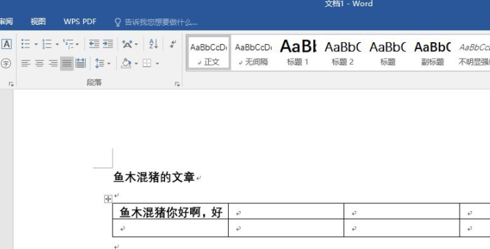Apply paragraph shading with the paint bucket
Image resolution: width=490 pixels, height=249 pixels.
pos(126,63)
